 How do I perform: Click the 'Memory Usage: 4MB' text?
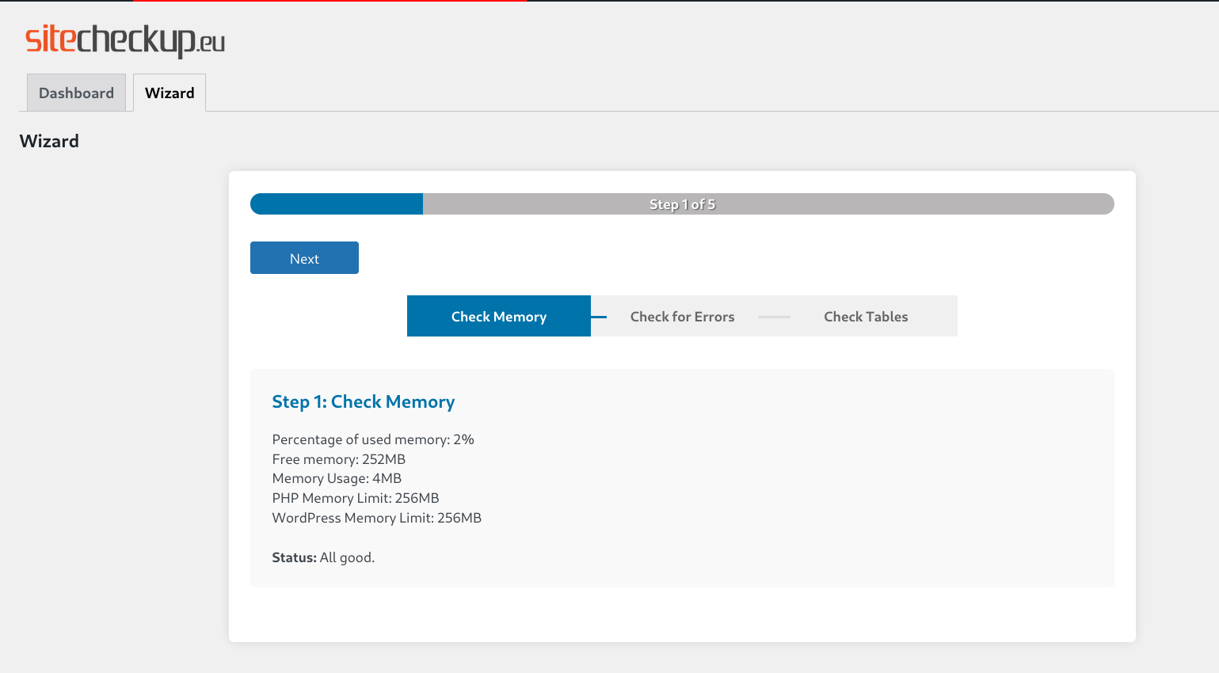[x=337, y=478]
